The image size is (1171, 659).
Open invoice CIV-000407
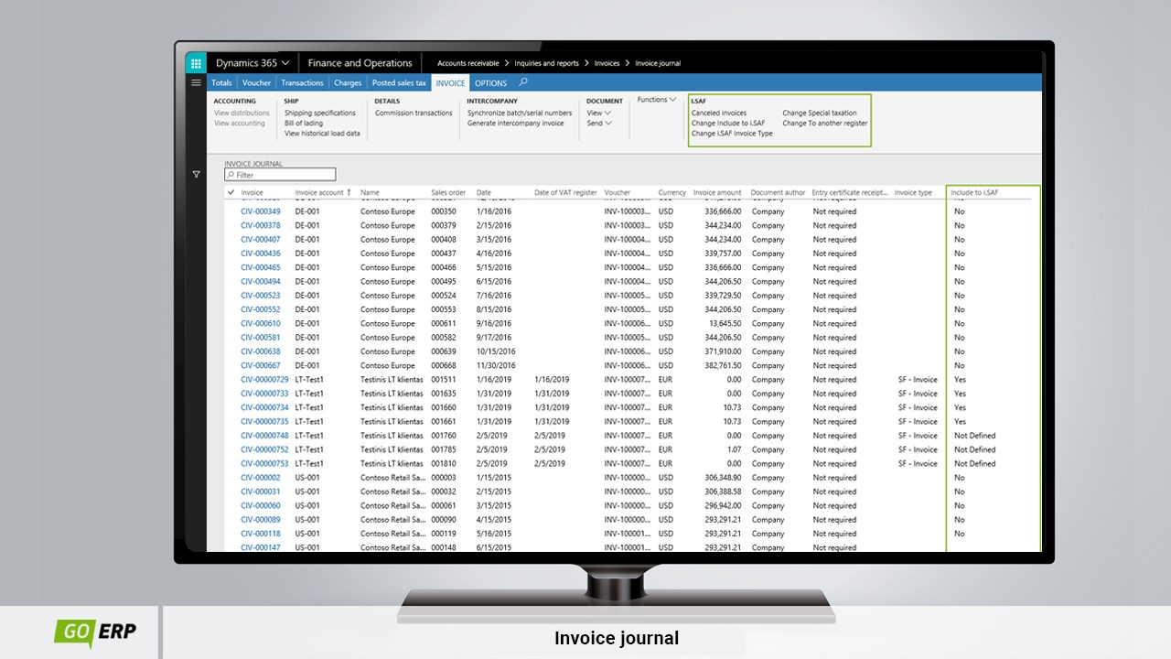261,239
